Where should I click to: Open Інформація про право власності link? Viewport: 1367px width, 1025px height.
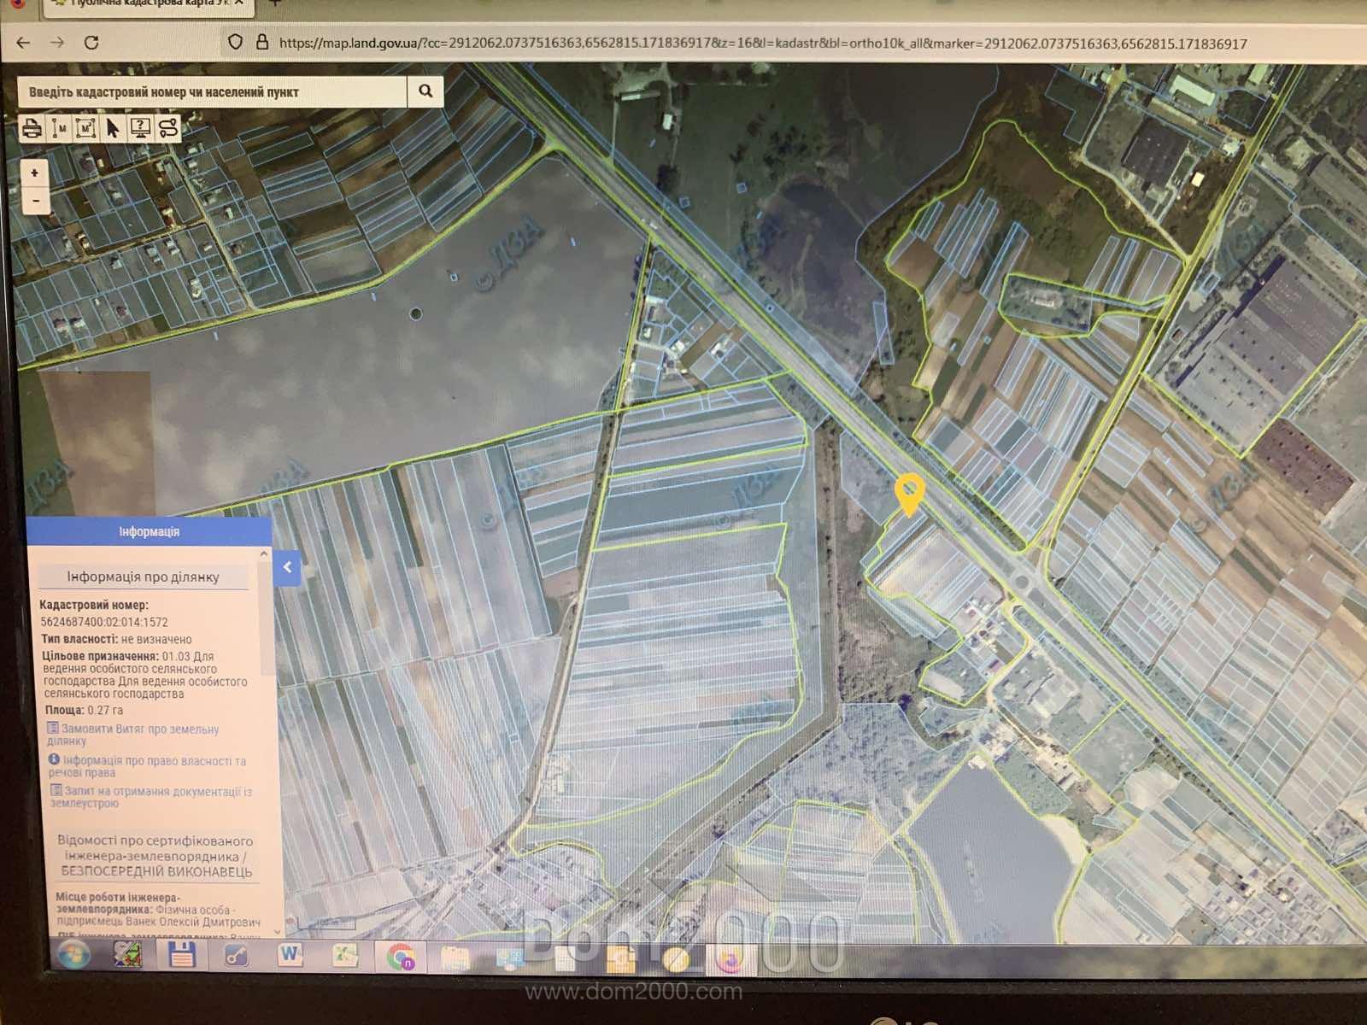coord(147,766)
